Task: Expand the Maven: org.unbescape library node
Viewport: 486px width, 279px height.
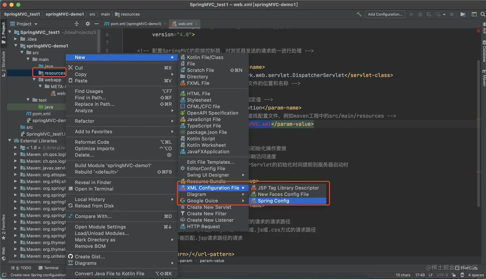Action: coord(15,256)
